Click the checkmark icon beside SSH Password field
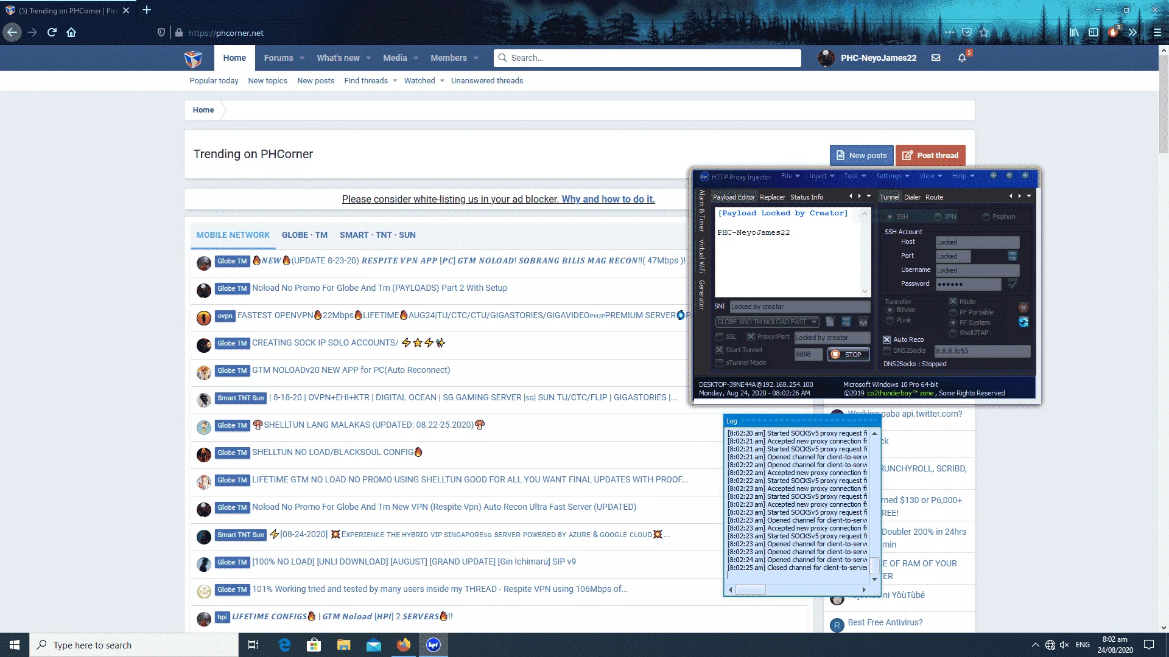Image resolution: width=1169 pixels, height=657 pixels. pyautogui.click(x=1013, y=284)
